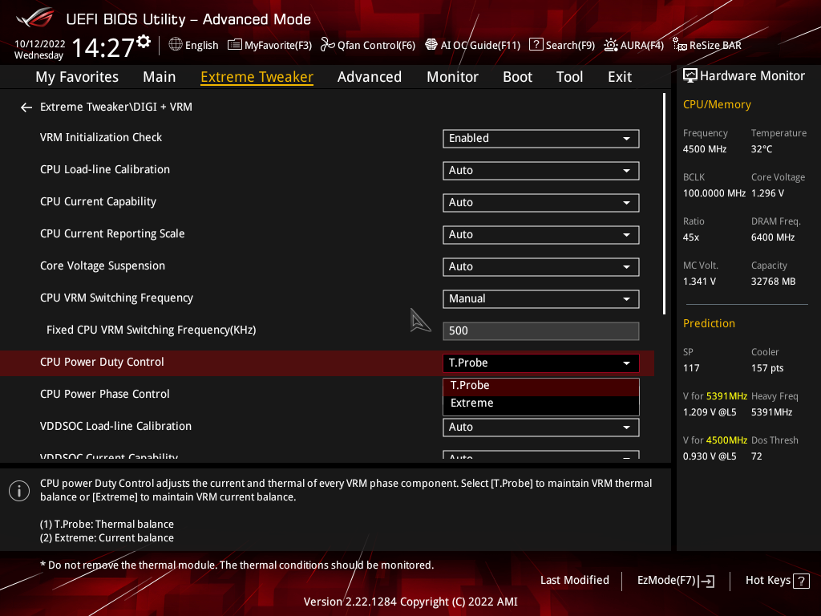Click the 6400 MHz DRAM frequency value
821x616 pixels.
click(773, 237)
